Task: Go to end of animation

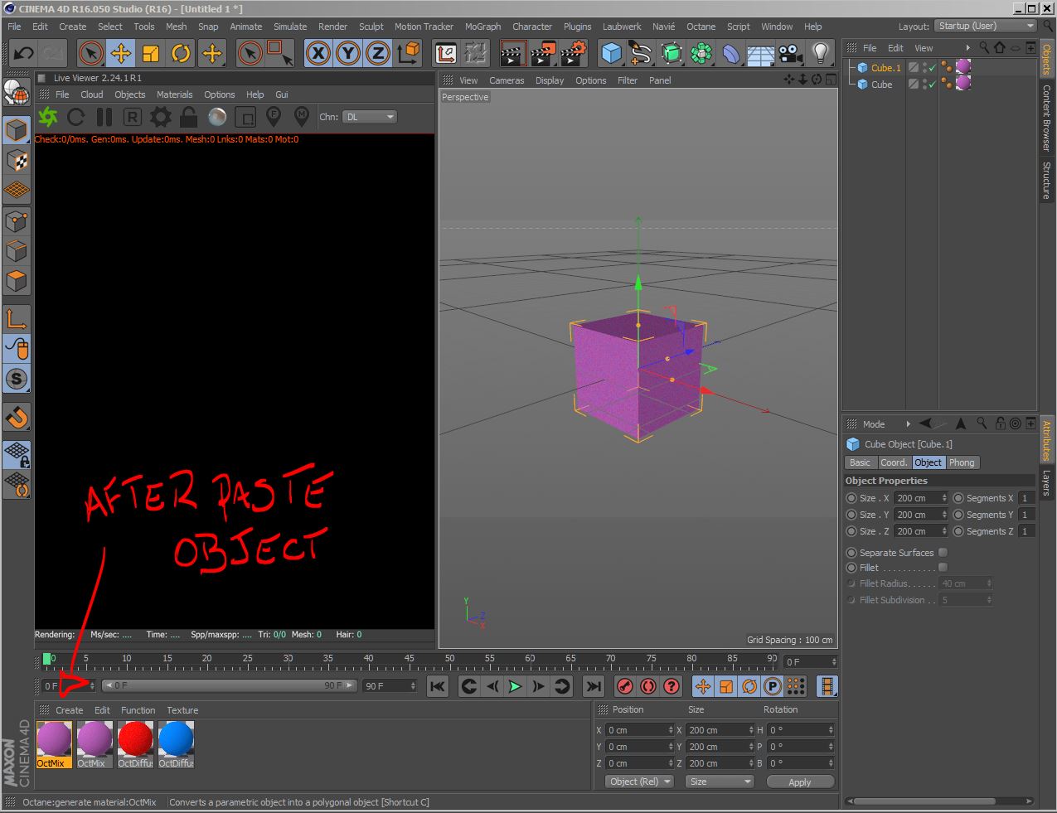Action: click(594, 686)
